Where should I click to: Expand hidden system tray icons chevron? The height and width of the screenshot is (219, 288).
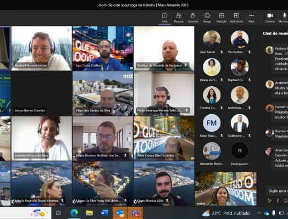click(259, 213)
